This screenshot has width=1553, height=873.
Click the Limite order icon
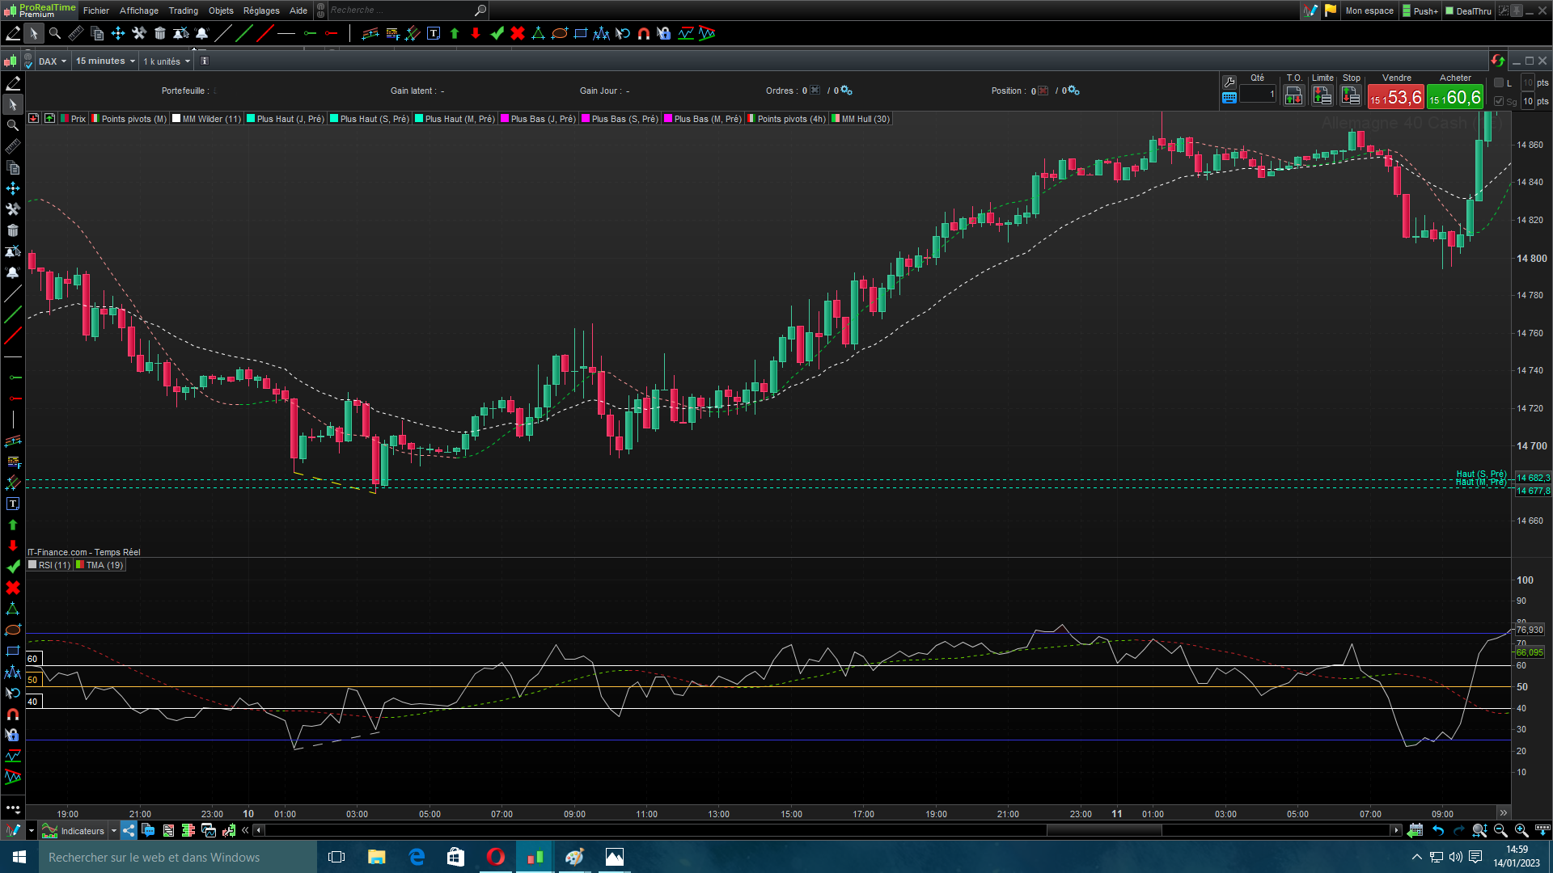pyautogui.click(x=1322, y=95)
